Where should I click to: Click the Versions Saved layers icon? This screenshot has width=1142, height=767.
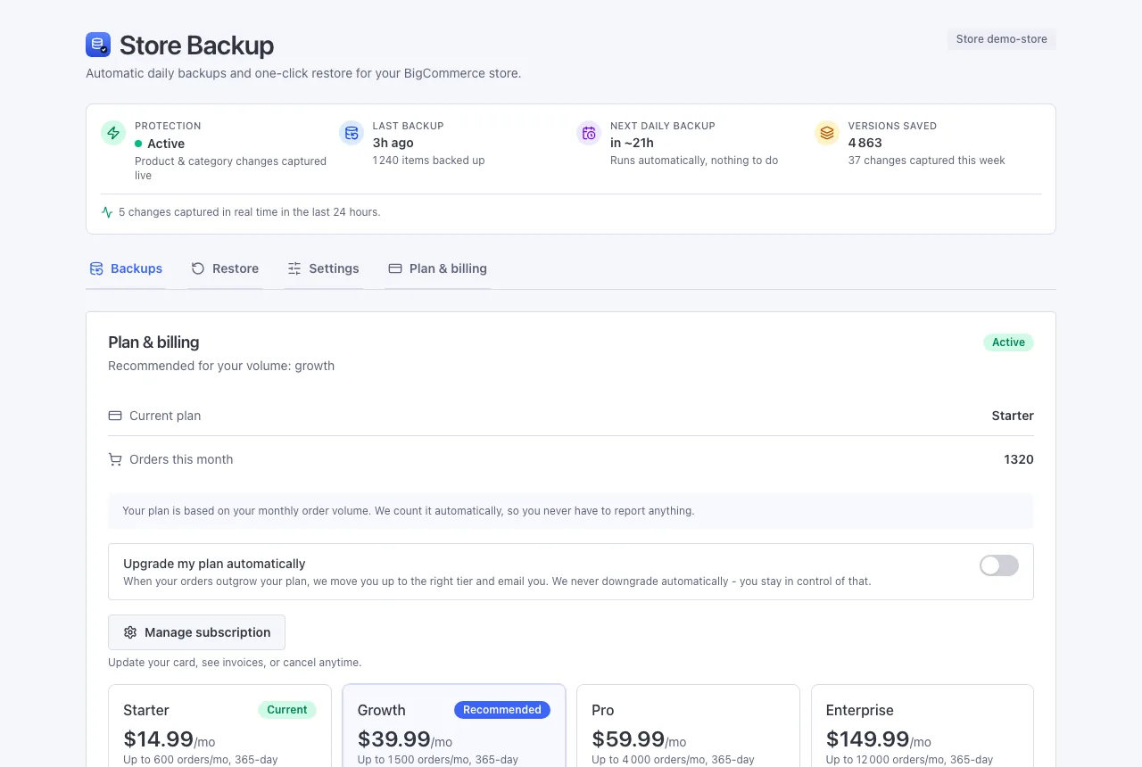point(827,133)
